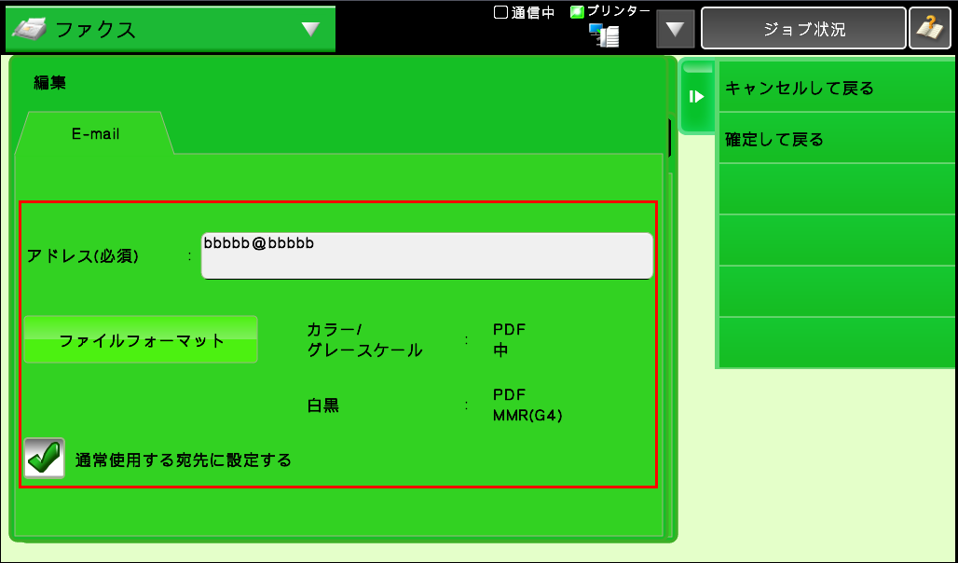Click the fax machine icon

point(30,29)
